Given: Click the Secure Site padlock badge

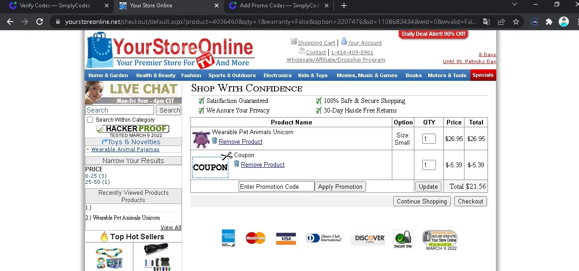Looking at the screenshot, I should [403, 239].
